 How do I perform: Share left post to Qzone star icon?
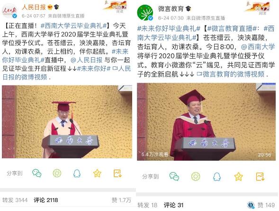click(x=97, y=173)
